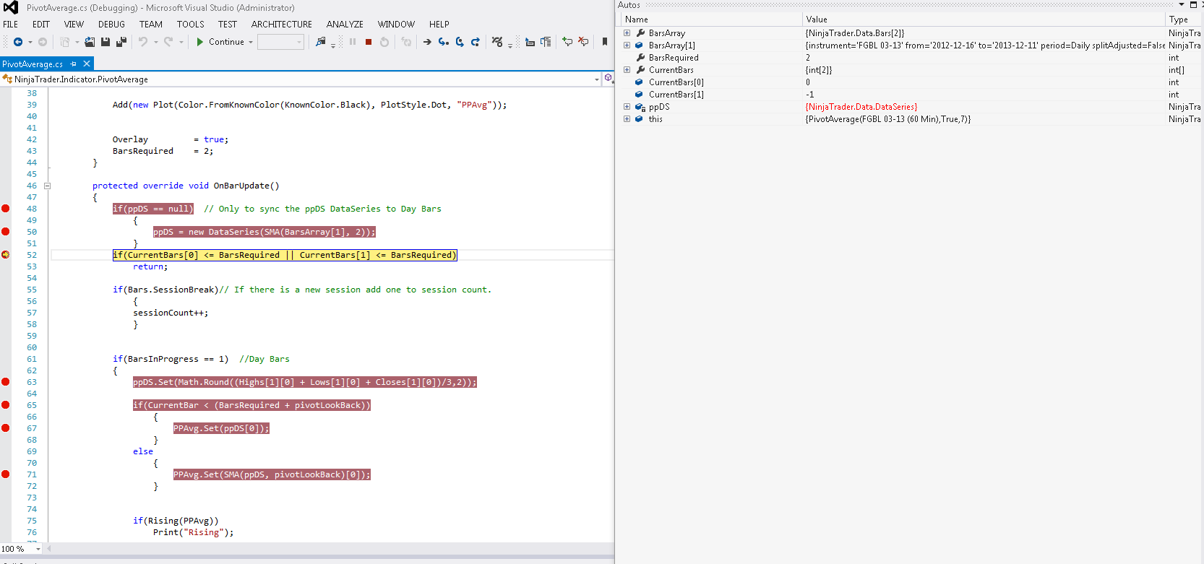Close the PivotAverage.cs tab
This screenshot has height=564, width=1204.
pyautogui.click(x=87, y=64)
